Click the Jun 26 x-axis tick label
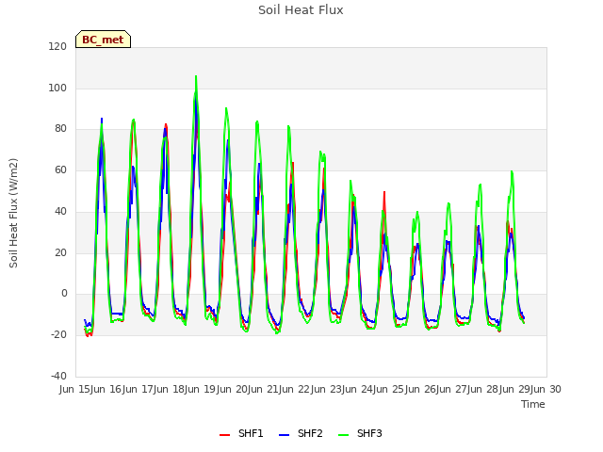The width and height of the screenshot is (603, 452). [421, 389]
